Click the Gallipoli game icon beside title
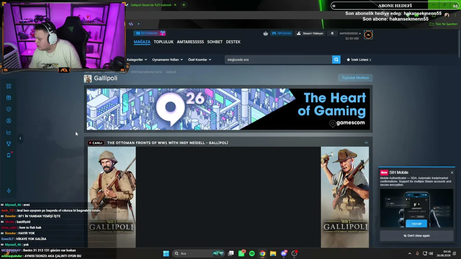 click(88, 78)
